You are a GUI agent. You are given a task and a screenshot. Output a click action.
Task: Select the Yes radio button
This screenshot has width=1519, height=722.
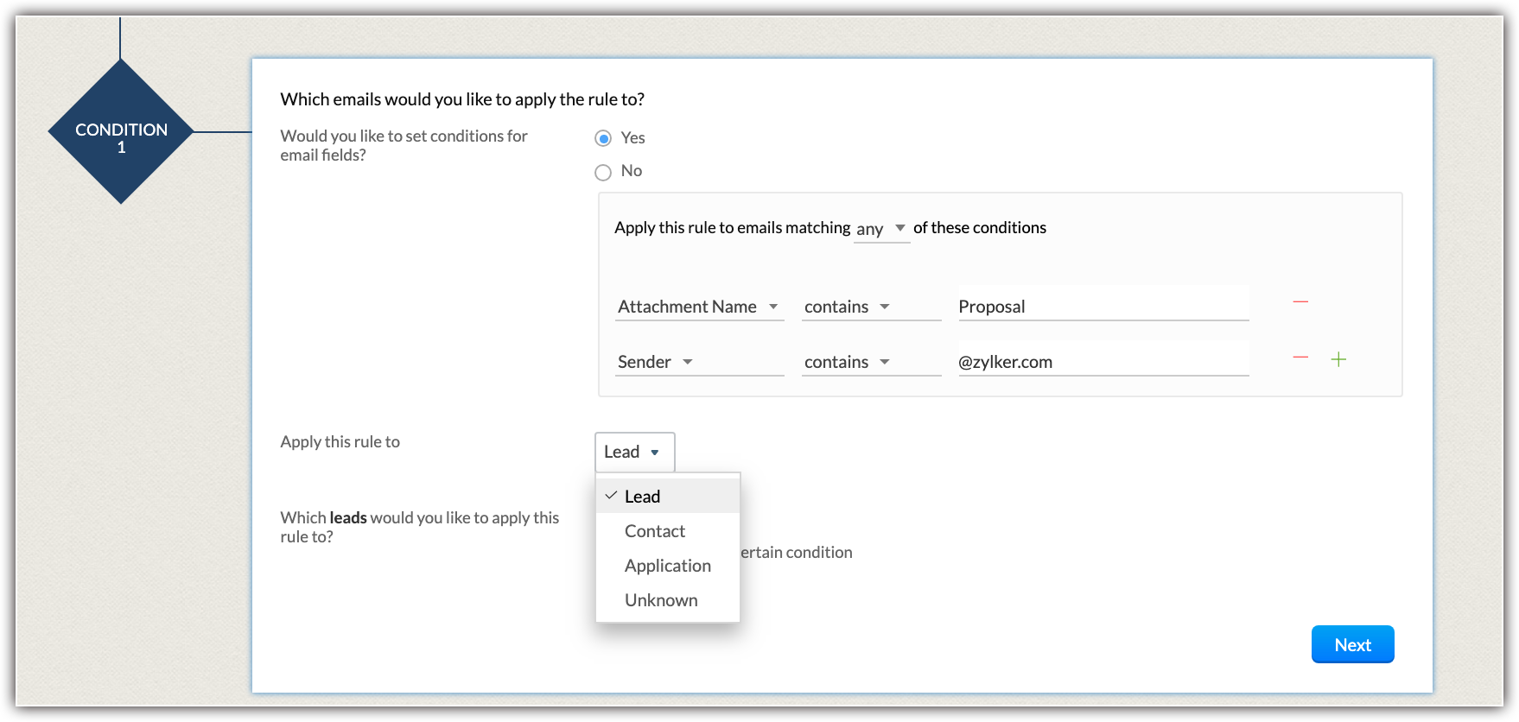pos(603,138)
